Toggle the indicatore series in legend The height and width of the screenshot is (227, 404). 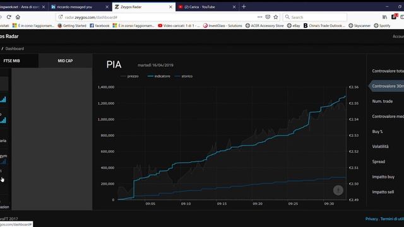tap(159, 76)
